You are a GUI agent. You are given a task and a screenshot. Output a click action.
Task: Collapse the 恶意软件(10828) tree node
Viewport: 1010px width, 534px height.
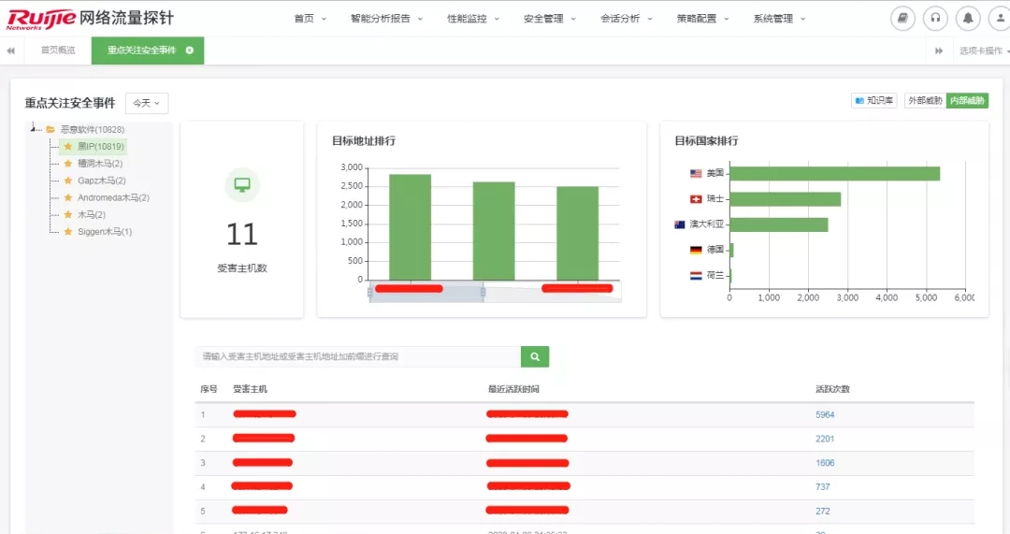pos(35,129)
